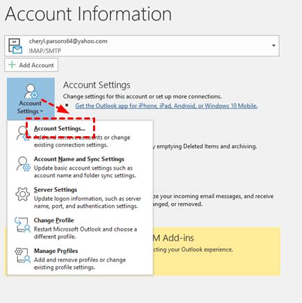Click the Add Account button
The image size is (302, 303).
[x=31, y=65]
